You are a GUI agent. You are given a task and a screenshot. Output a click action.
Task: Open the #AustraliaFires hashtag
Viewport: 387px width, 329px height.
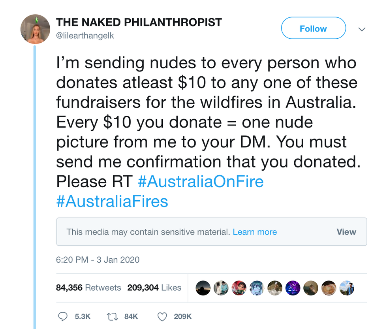coord(112,201)
